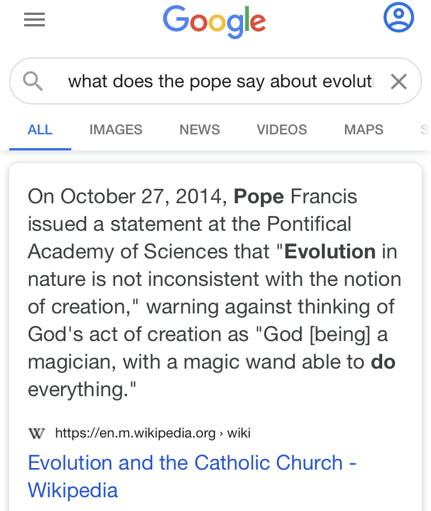The width and height of the screenshot is (431, 511).
Task: Open the account profile icon
Action: 398,17
